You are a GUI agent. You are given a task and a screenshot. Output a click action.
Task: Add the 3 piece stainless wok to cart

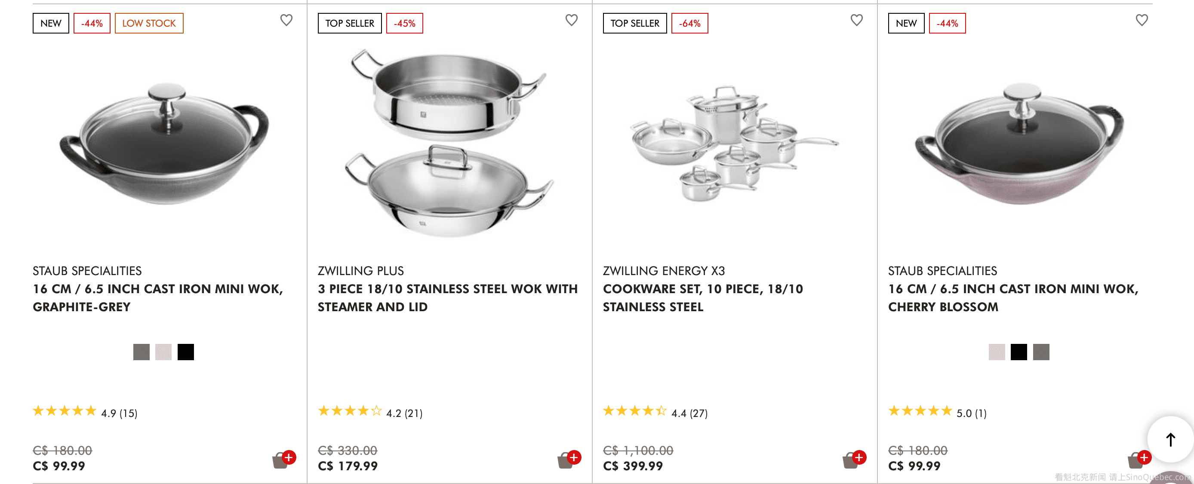pos(569,459)
